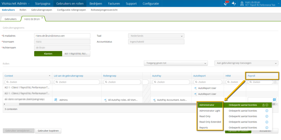Select the Klanten toggle button
Image resolution: width=281 pixels, height=140 pixels.
[48, 54]
